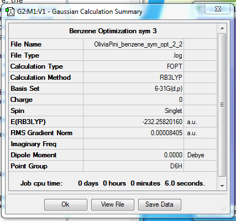Select the '6-31G(d,p)' basis set value
236x221 pixels.
click(169, 89)
